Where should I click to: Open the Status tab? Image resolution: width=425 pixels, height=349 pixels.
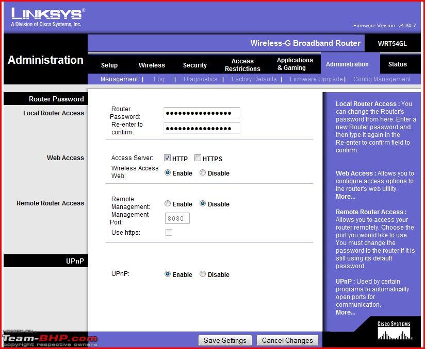[397, 64]
